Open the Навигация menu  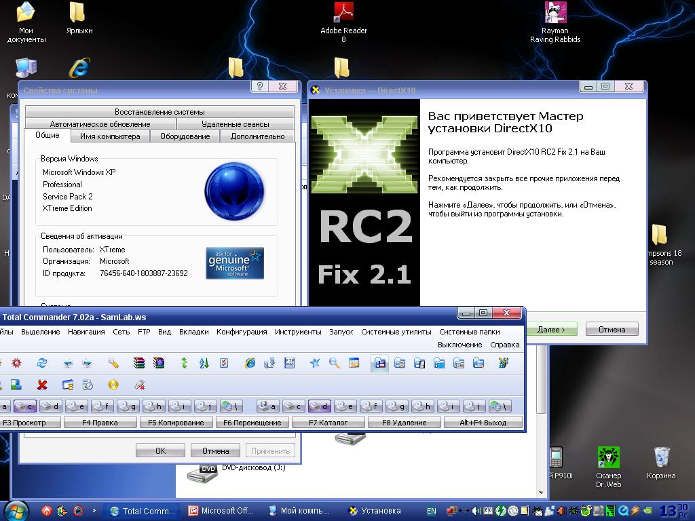[86, 332]
